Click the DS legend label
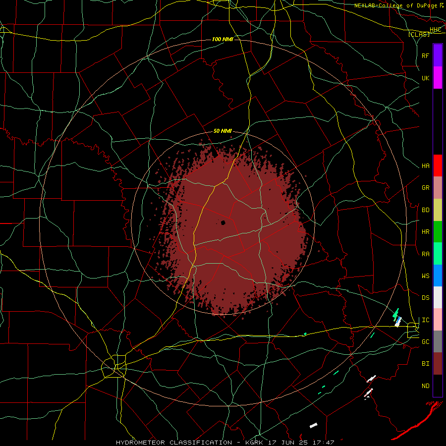The height and width of the screenshot is (446, 446). coord(426,298)
